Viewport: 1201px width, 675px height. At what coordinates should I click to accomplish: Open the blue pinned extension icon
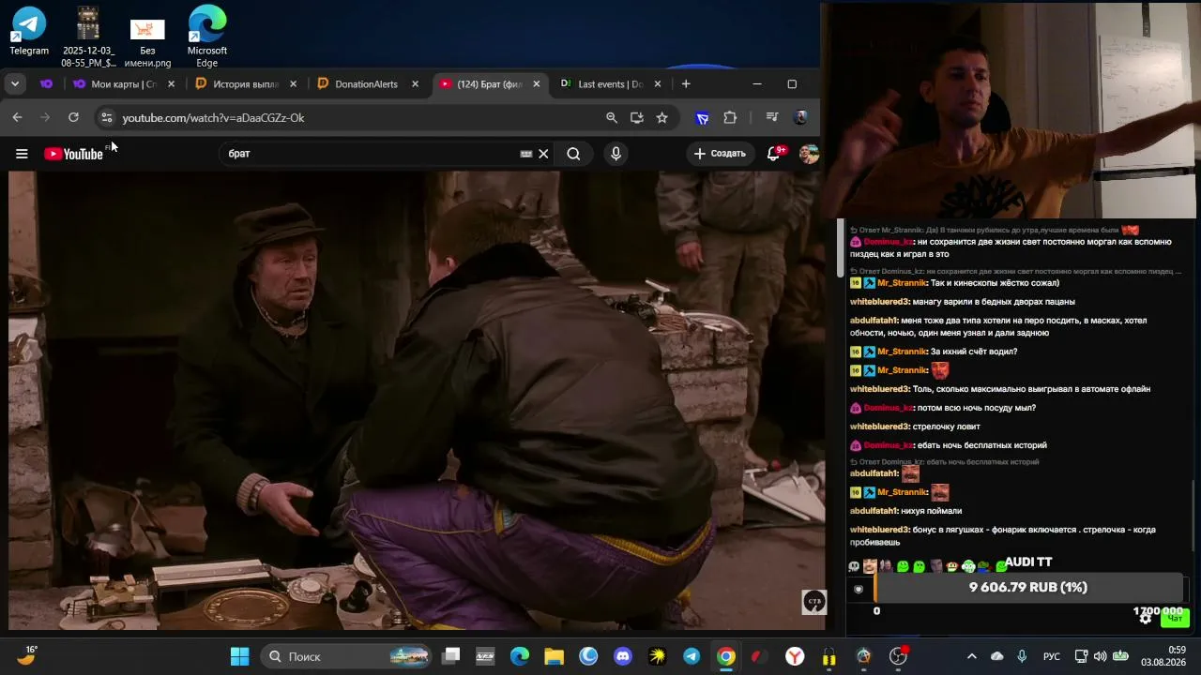pos(702,117)
